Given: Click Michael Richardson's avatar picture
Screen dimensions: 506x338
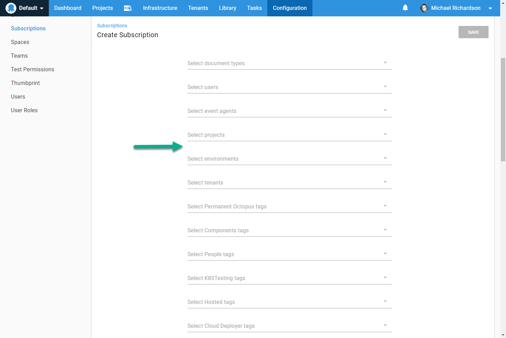Looking at the screenshot, I should 424,8.
